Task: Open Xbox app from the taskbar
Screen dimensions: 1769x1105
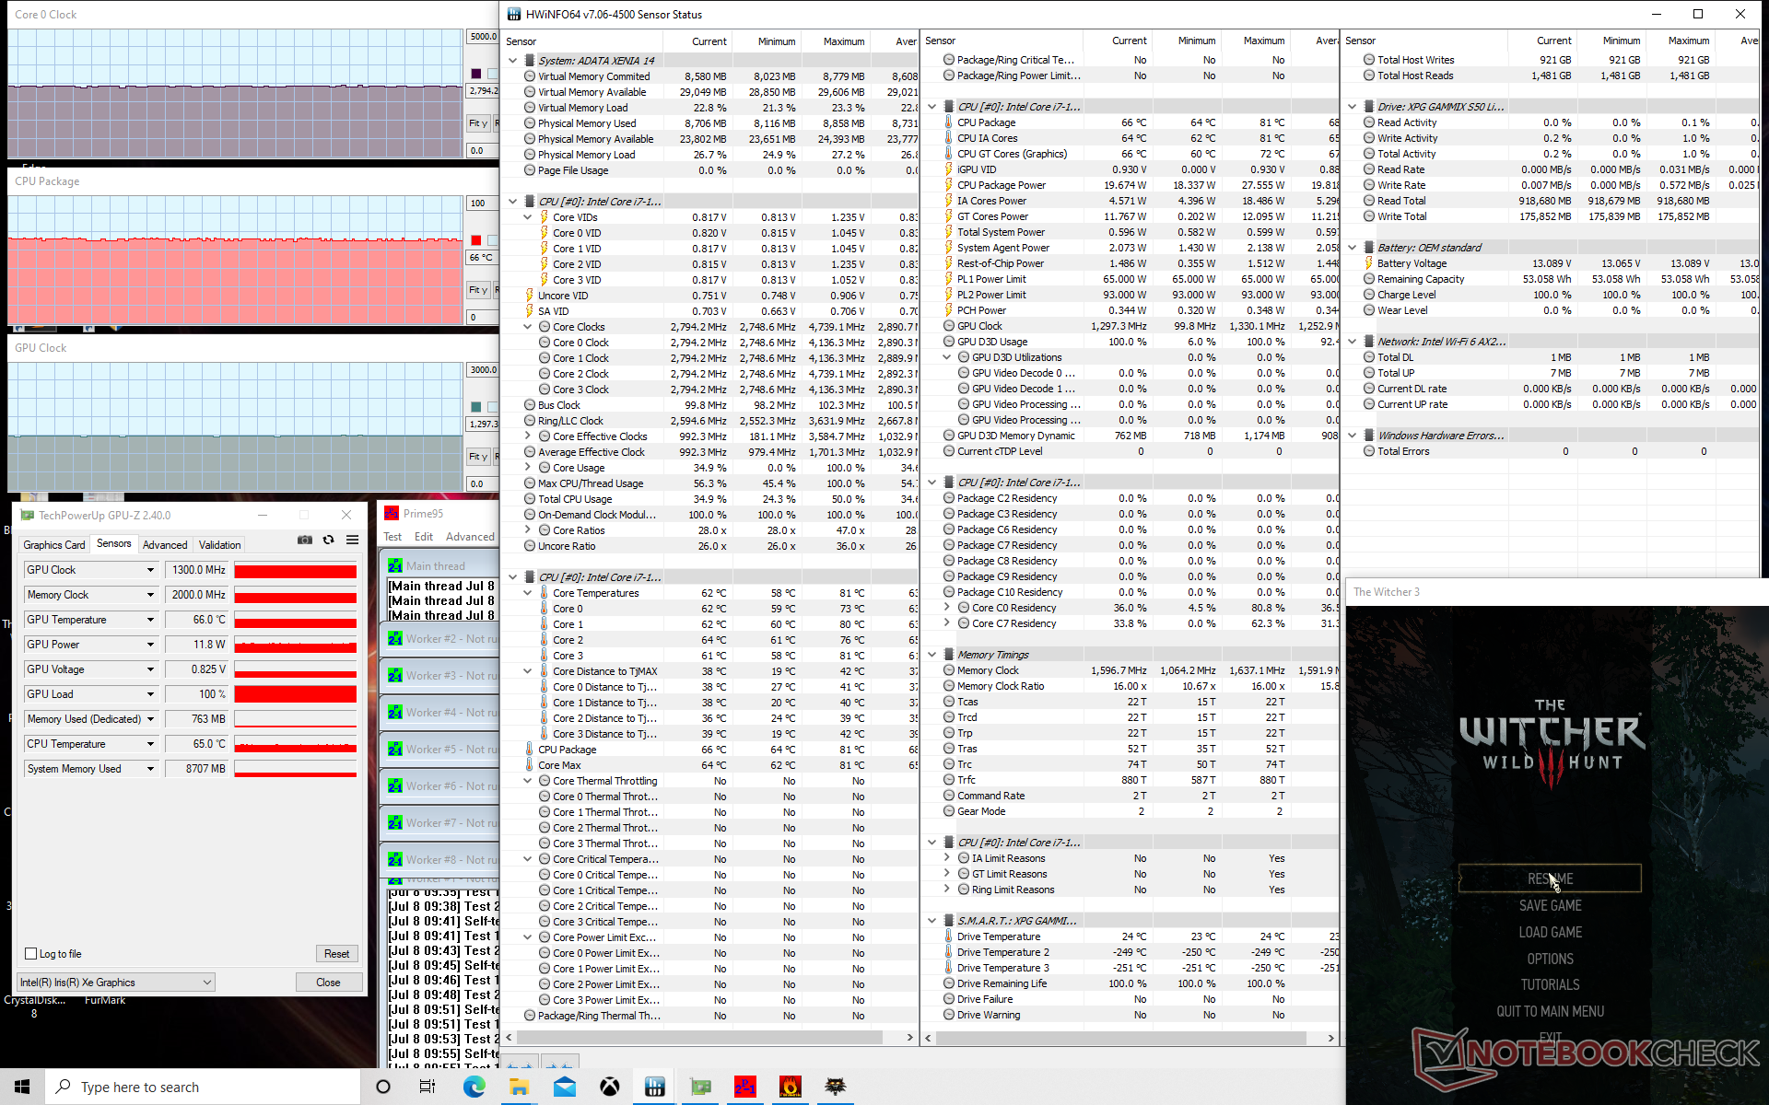Action: pyautogui.click(x=610, y=1087)
